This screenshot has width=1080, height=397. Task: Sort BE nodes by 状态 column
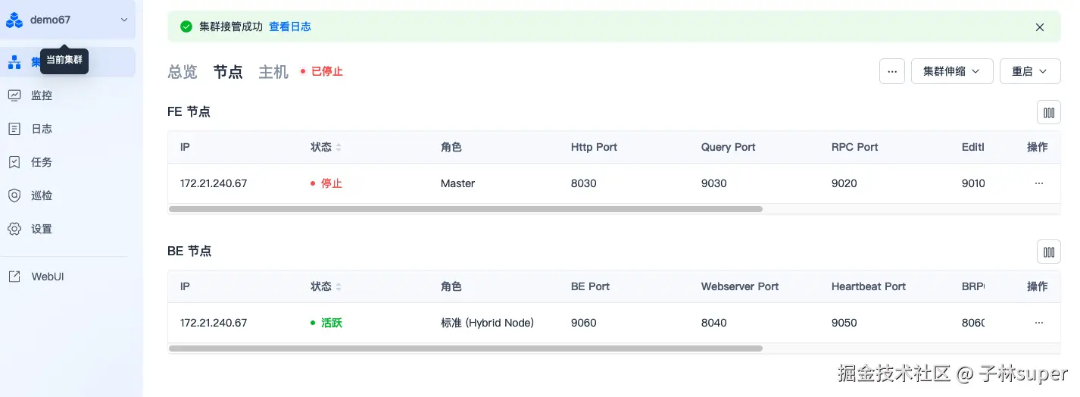click(x=339, y=286)
